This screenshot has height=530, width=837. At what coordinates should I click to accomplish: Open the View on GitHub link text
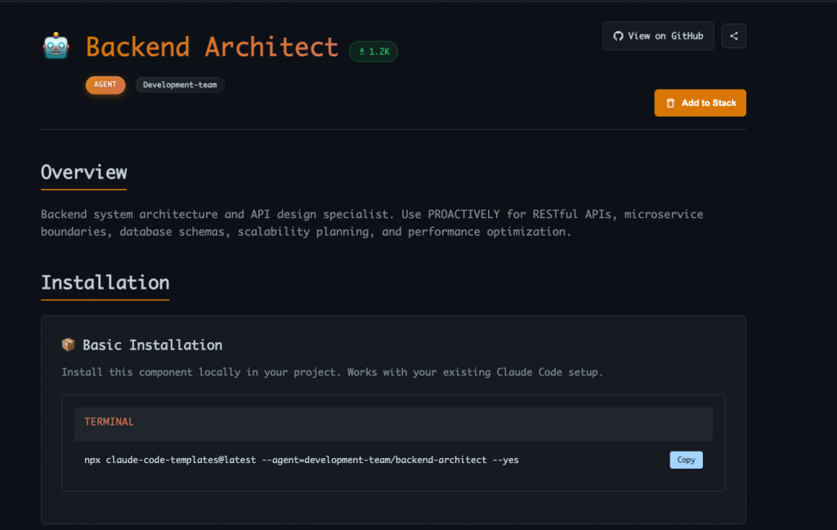click(665, 36)
